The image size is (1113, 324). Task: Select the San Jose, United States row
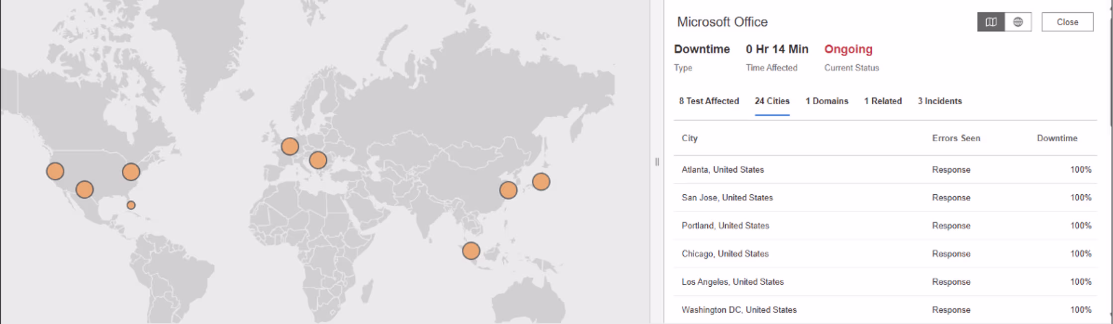(x=885, y=197)
